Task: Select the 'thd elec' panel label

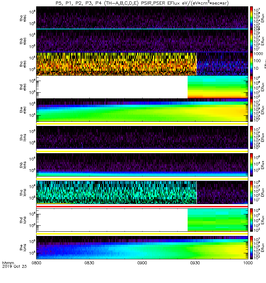Action: [x=23, y=87]
